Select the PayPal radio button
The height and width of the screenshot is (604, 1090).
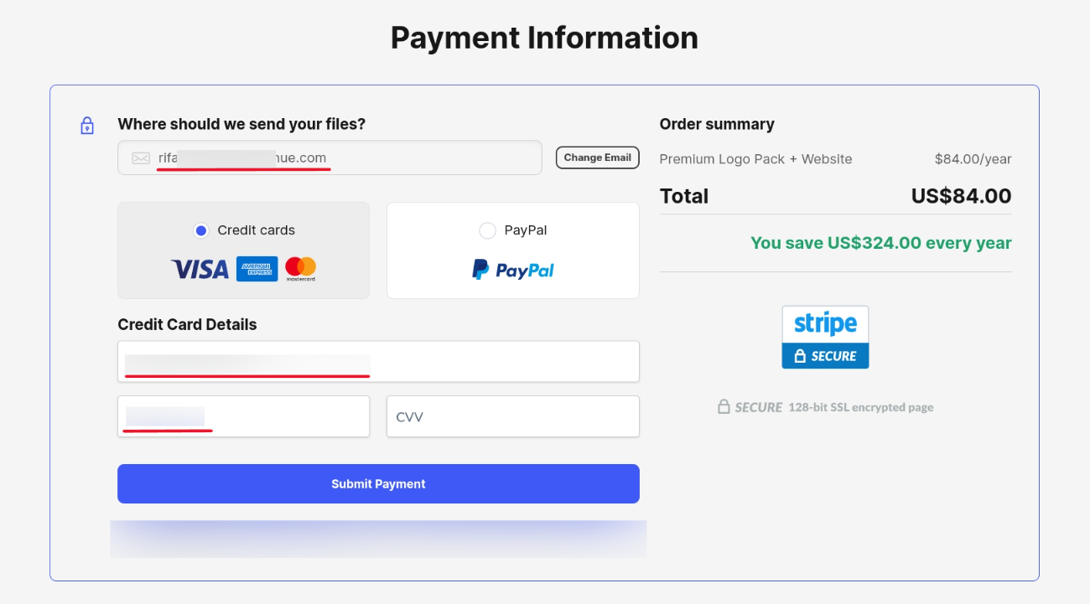pos(487,230)
